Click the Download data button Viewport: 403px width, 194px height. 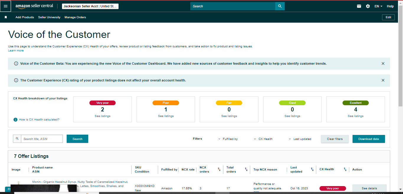369,139
